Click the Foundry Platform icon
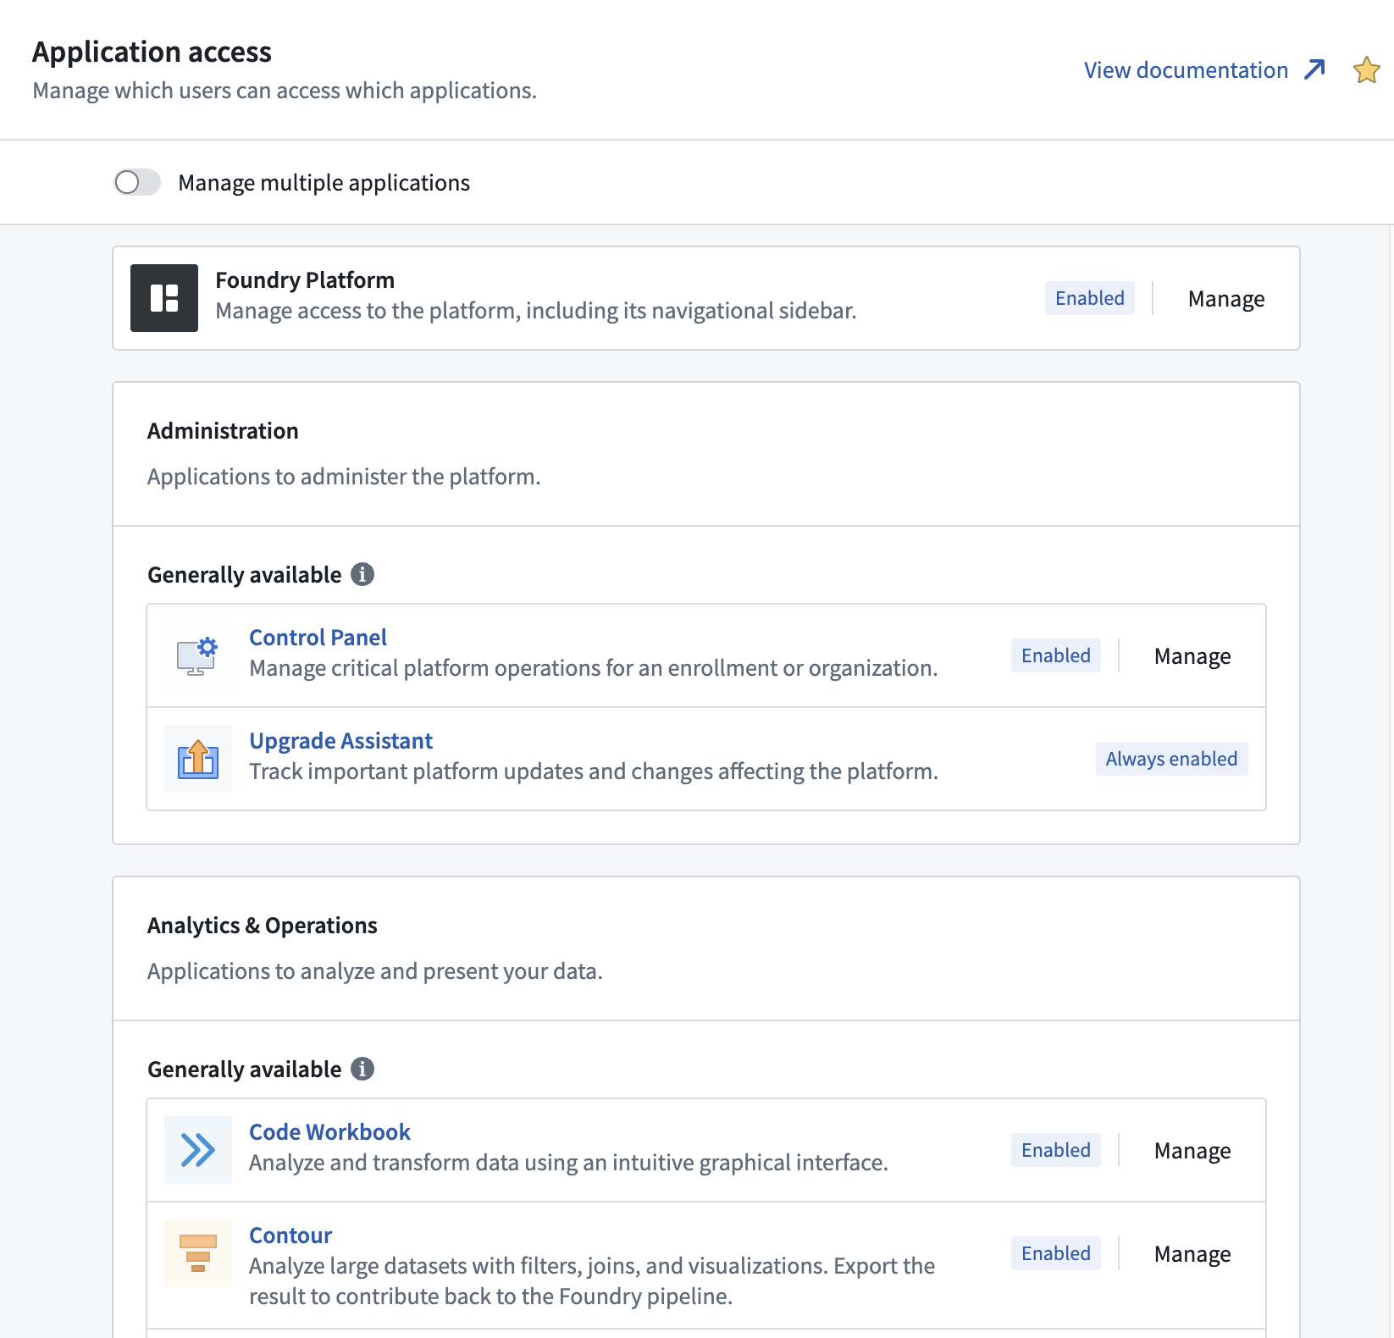The height and width of the screenshot is (1338, 1394). coord(164,298)
